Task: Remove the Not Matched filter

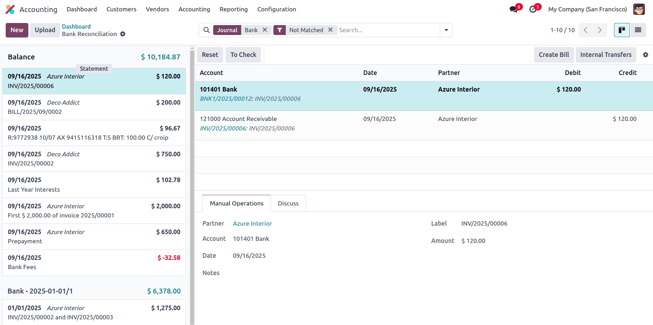Action: [x=330, y=30]
